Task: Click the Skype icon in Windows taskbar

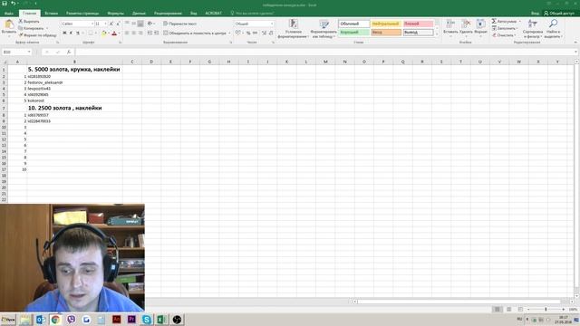Action: (x=147, y=320)
